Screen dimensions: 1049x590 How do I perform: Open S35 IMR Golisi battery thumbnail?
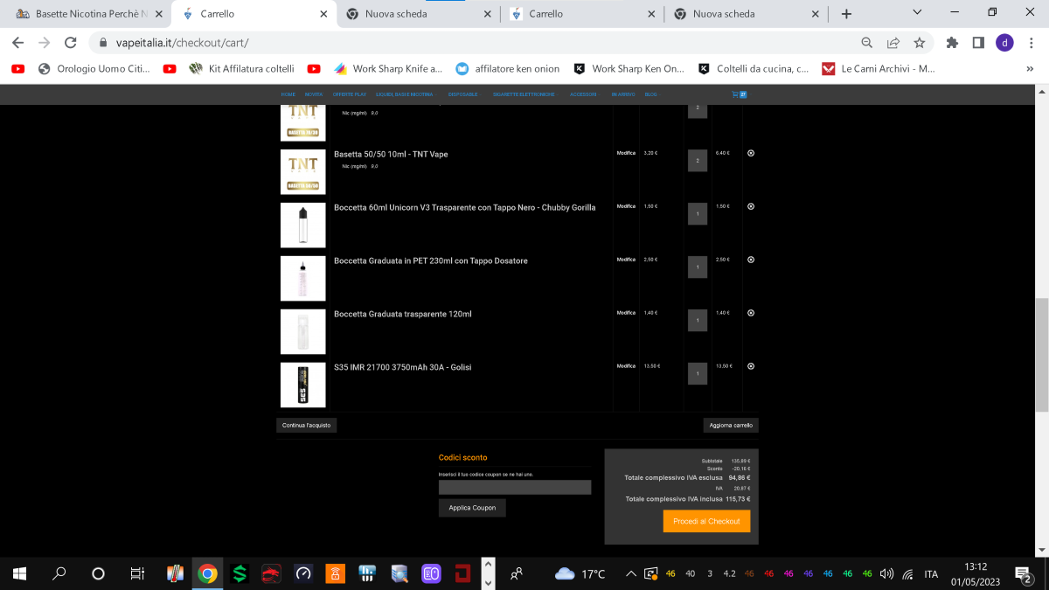coord(302,385)
